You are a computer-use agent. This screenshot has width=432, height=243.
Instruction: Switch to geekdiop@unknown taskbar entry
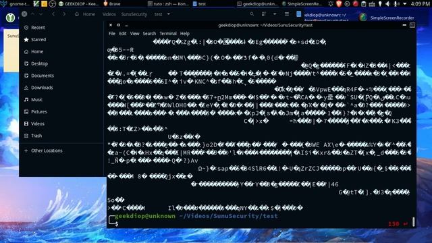258,4
